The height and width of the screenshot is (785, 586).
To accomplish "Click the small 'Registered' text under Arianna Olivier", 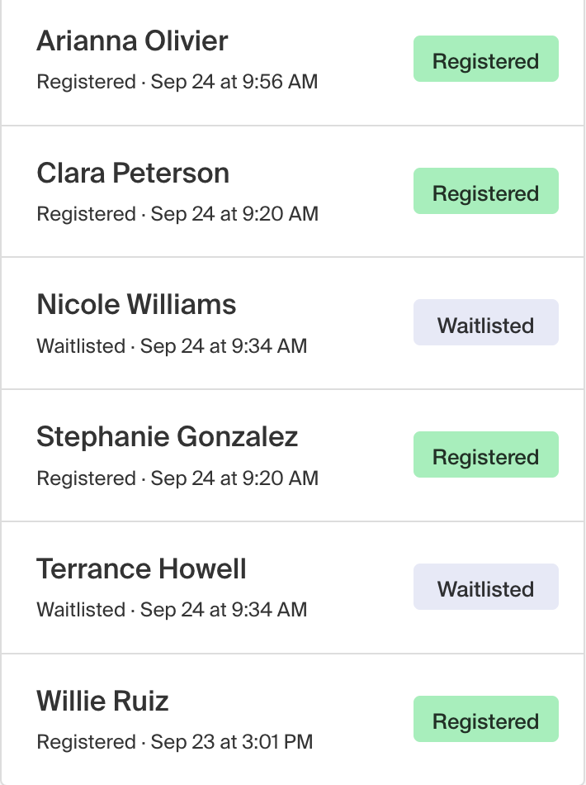I will pos(86,82).
